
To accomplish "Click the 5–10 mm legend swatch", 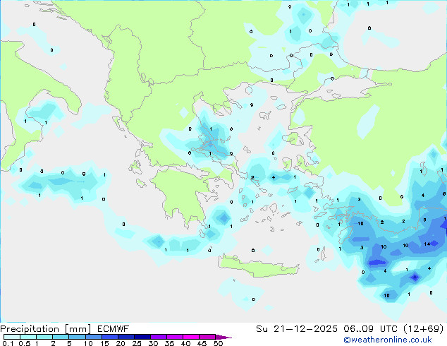I will click(77, 337).
